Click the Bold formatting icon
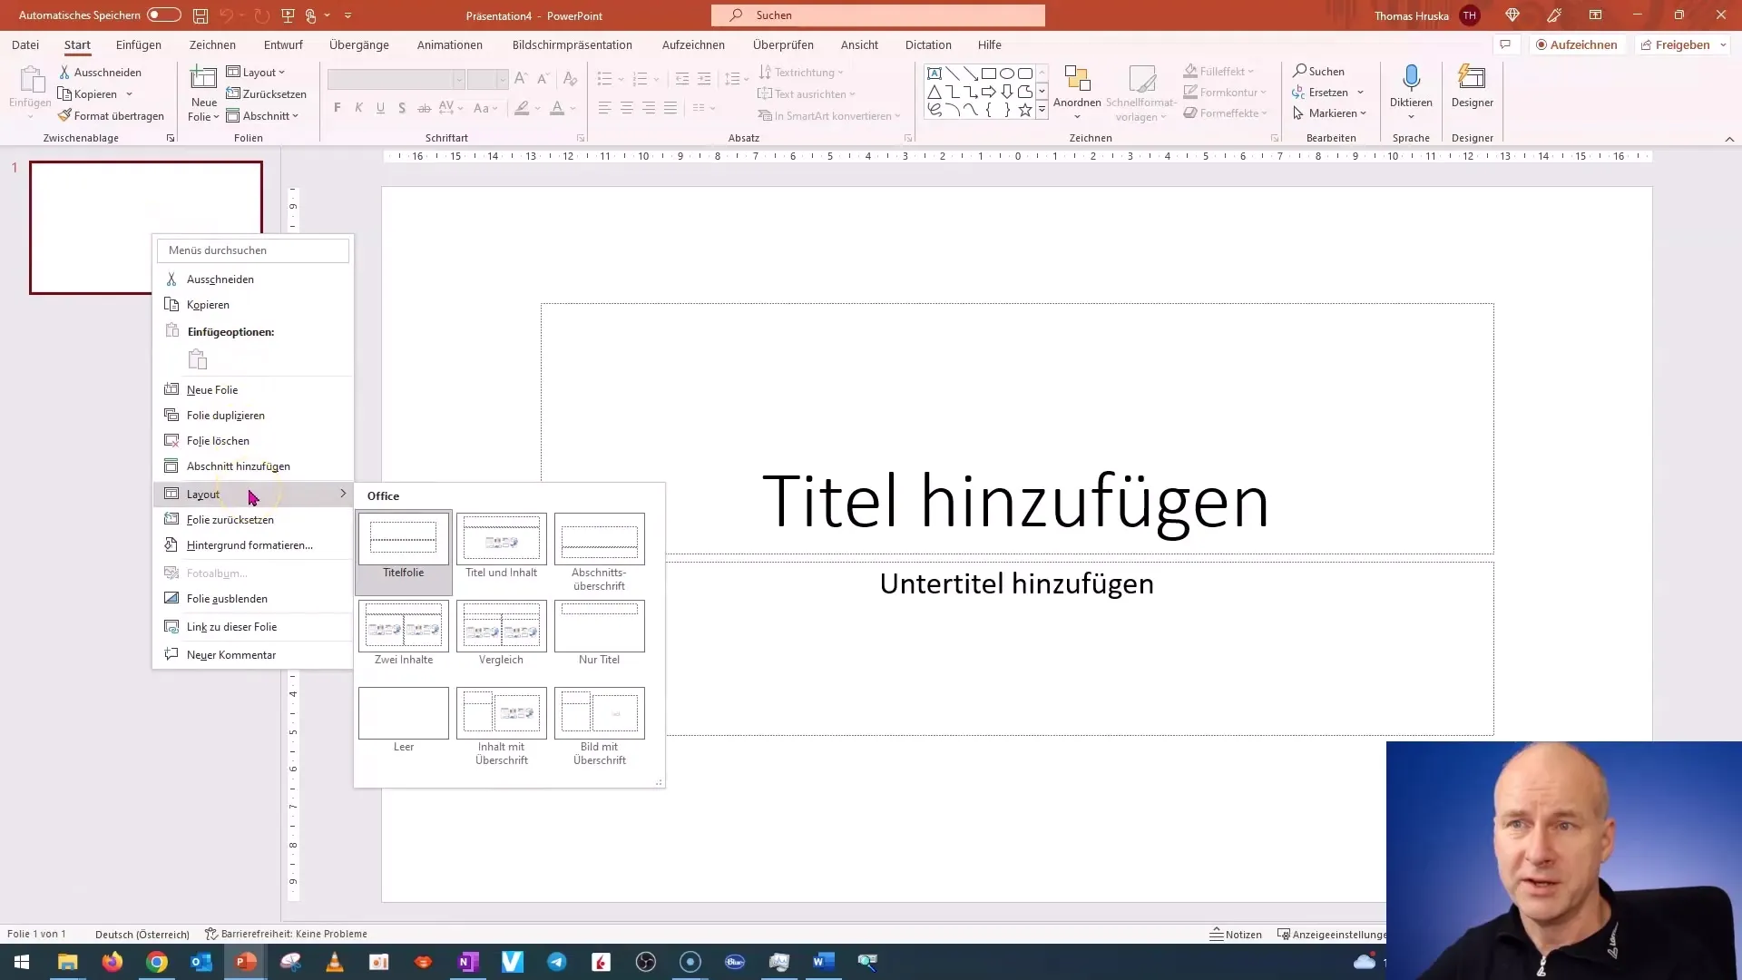This screenshot has height=980, width=1742. pyautogui.click(x=338, y=109)
